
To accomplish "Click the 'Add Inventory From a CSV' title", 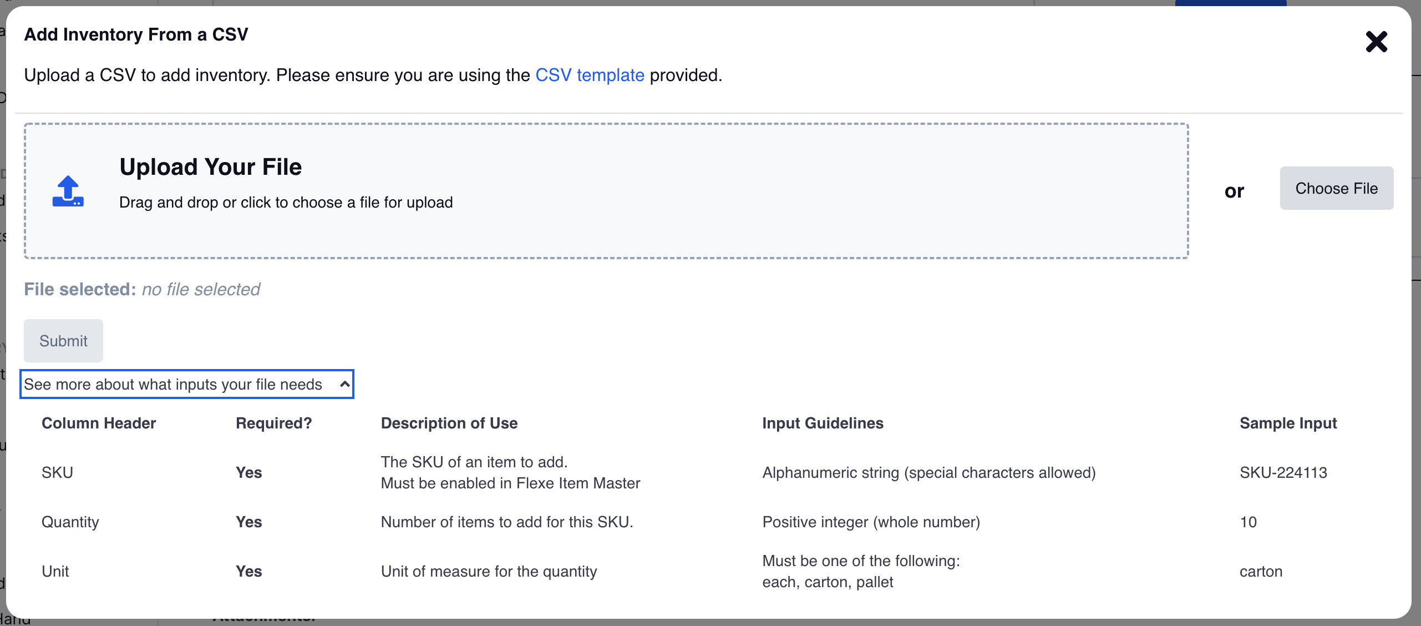I will click(x=136, y=34).
